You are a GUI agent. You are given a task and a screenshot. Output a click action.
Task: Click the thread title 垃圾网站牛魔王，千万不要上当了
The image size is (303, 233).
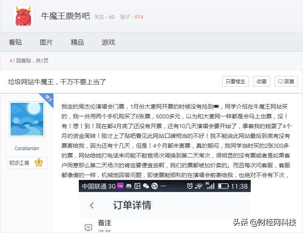click(x=57, y=82)
